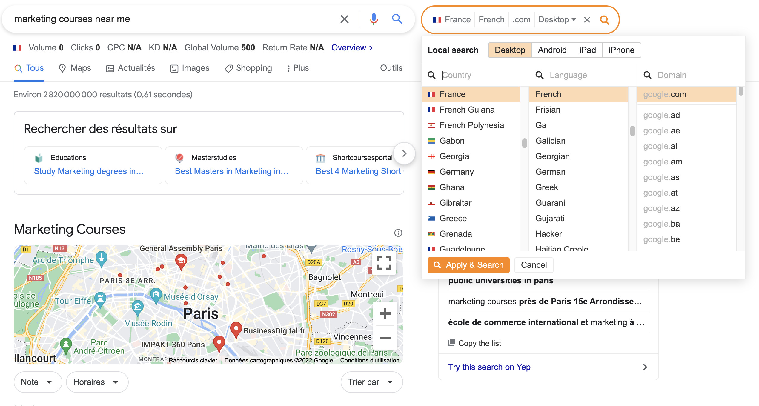
Task: Select the iPad device option
Action: point(587,50)
